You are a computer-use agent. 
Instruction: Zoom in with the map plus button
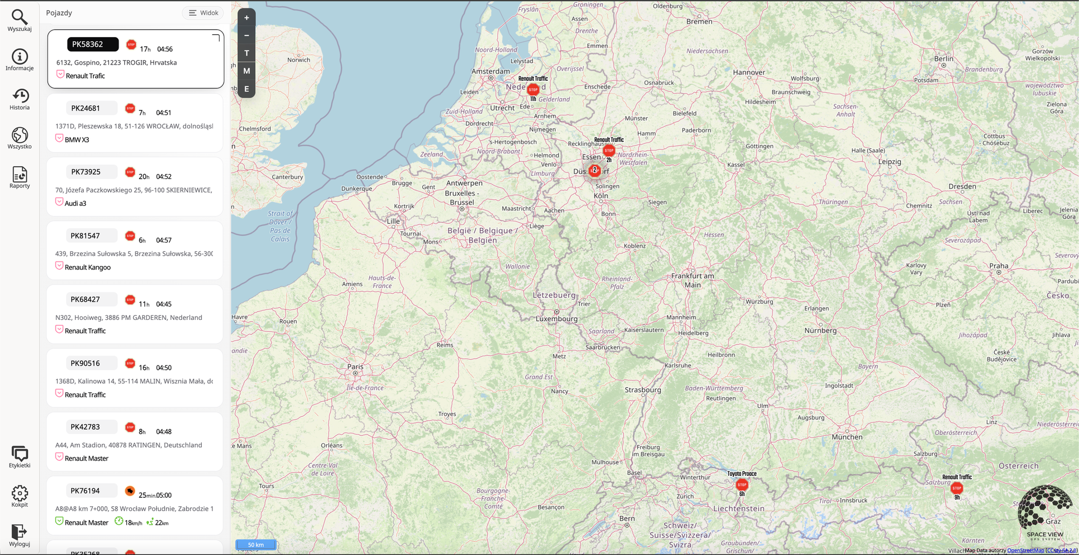247,17
